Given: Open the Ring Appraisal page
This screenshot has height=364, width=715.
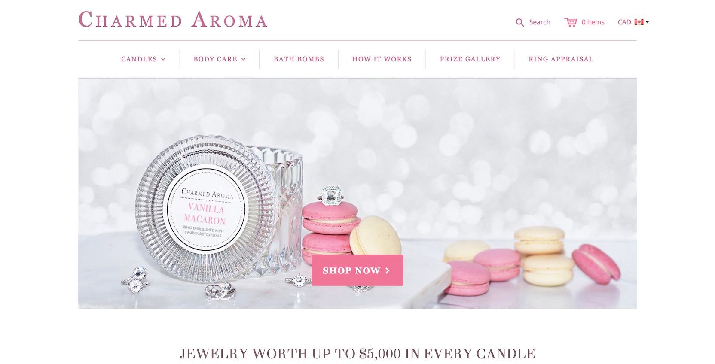Looking at the screenshot, I should [x=561, y=59].
